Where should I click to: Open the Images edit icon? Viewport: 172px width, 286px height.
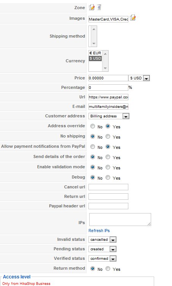133,17
